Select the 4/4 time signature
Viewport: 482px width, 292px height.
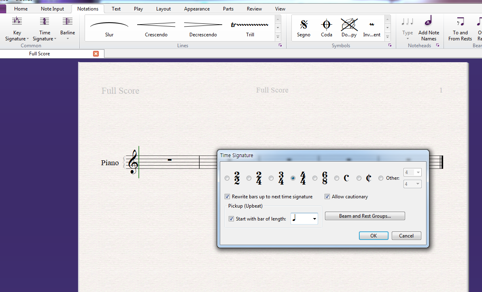293,178
